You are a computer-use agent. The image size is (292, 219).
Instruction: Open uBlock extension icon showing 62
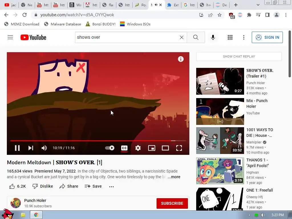(x=232, y=15)
